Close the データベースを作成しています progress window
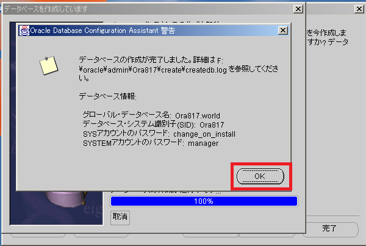366x246 pixels. pyautogui.click(x=298, y=9)
